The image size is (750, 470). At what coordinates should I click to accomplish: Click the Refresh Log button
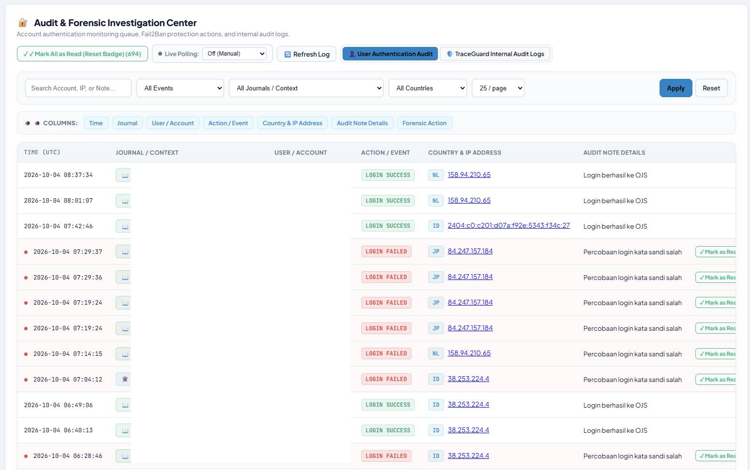[x=307, y=54]
